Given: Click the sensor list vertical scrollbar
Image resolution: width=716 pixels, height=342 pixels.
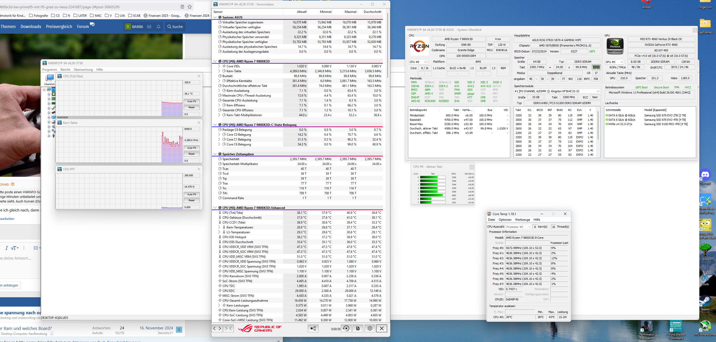Looking at the screenshot, I should pyautogui.click(x=387, y=44).
